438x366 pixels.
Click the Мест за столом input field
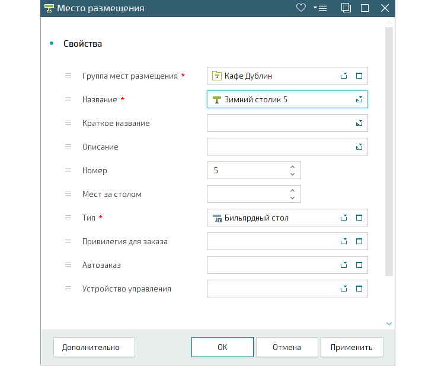(246, 194)
